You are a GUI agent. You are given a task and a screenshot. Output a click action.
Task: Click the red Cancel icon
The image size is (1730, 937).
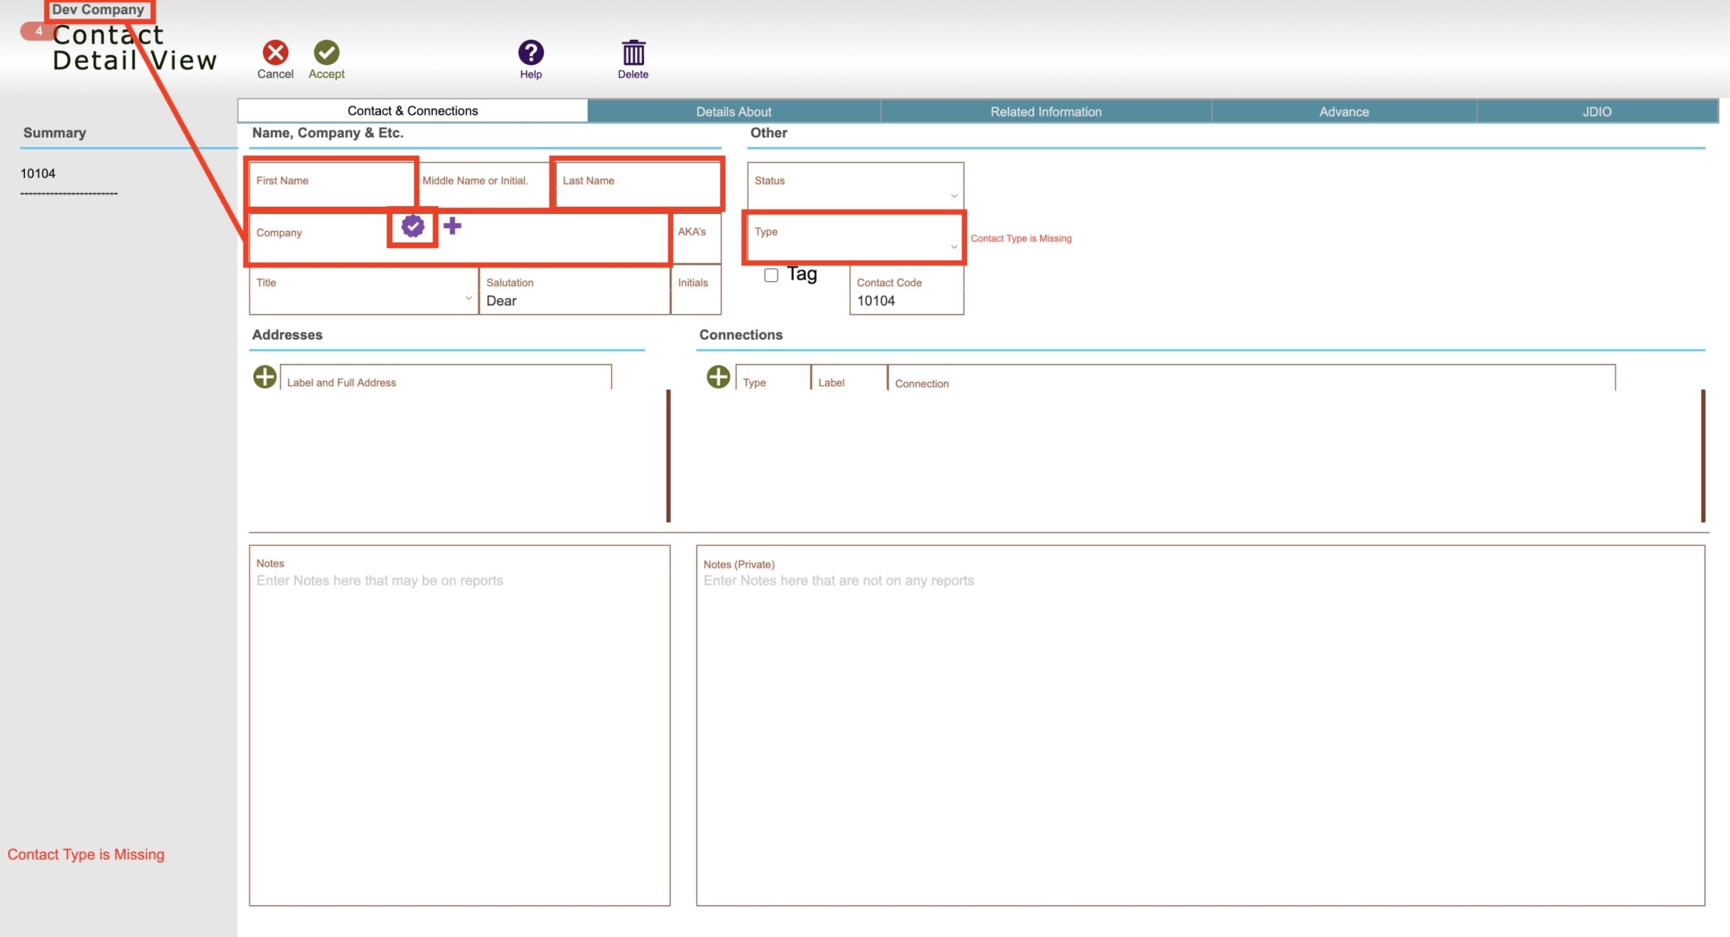(275, 52)
